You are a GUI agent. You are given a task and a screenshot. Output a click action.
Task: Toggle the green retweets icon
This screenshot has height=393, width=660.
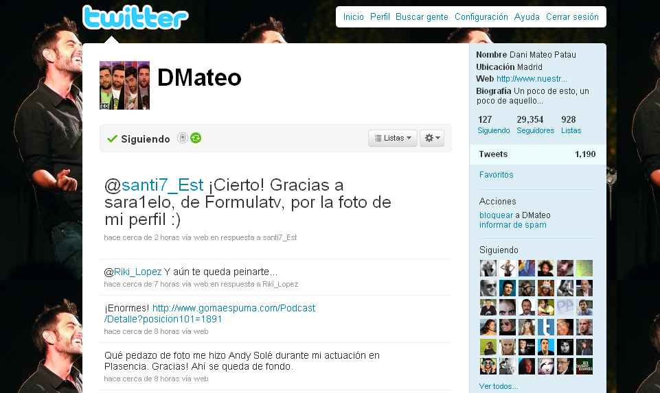[x=196, y=138]
